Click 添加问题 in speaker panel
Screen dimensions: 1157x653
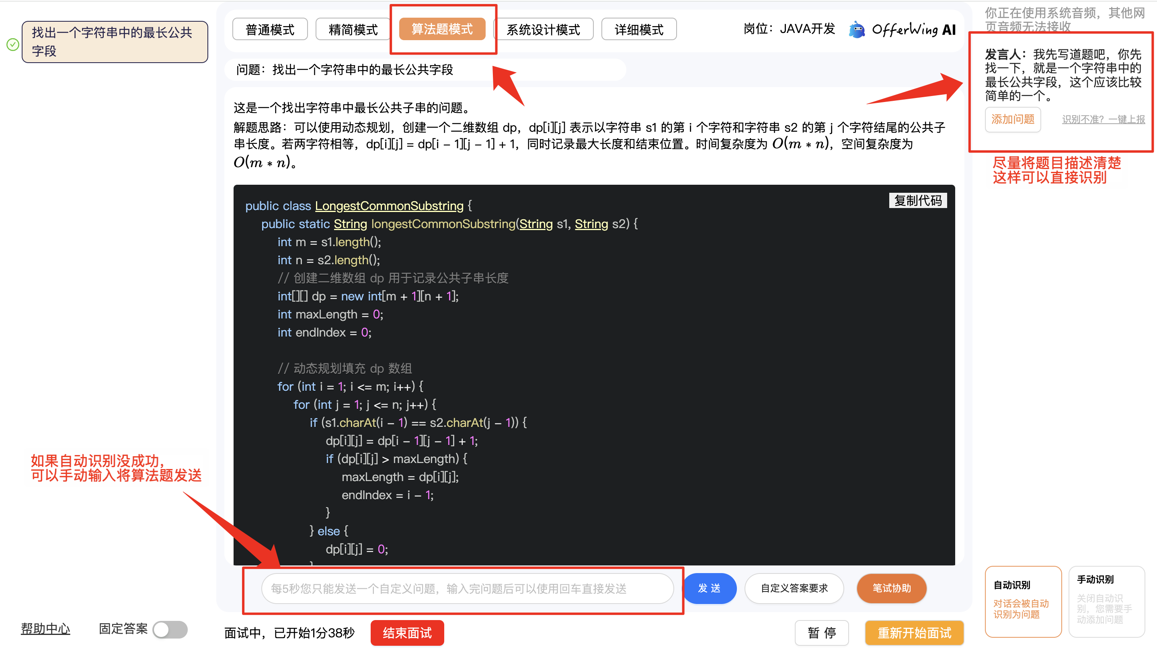point(1012,119)
